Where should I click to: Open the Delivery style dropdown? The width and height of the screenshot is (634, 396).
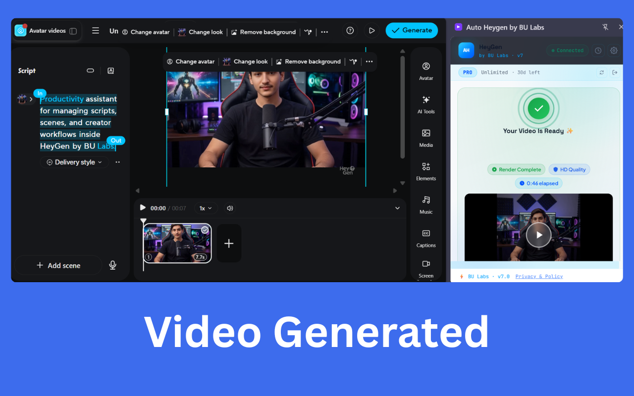(x=74, y=162)
